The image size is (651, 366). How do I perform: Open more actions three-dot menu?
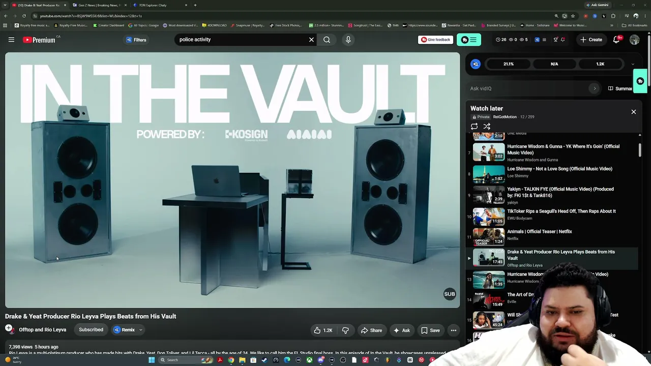point(454,330)
